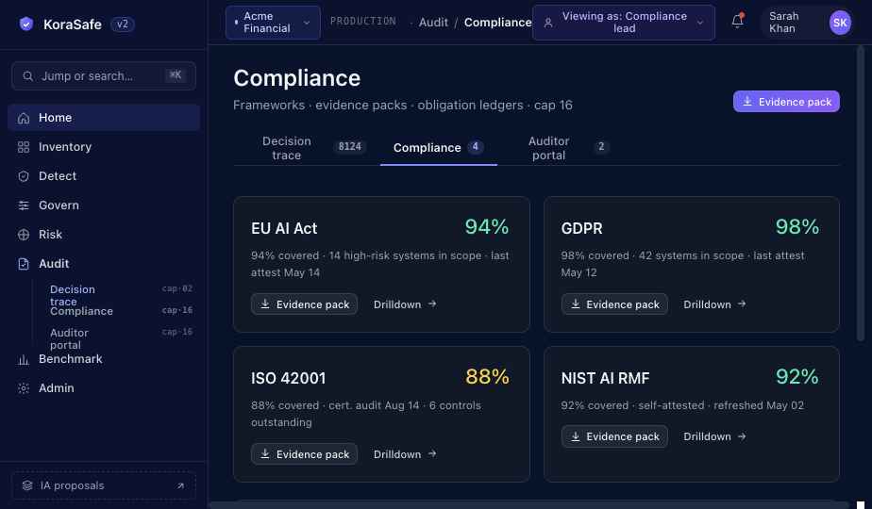Click the person icon in the Viewing as selector
Viewport: 872px width, 509px height.
click(548, 23)
